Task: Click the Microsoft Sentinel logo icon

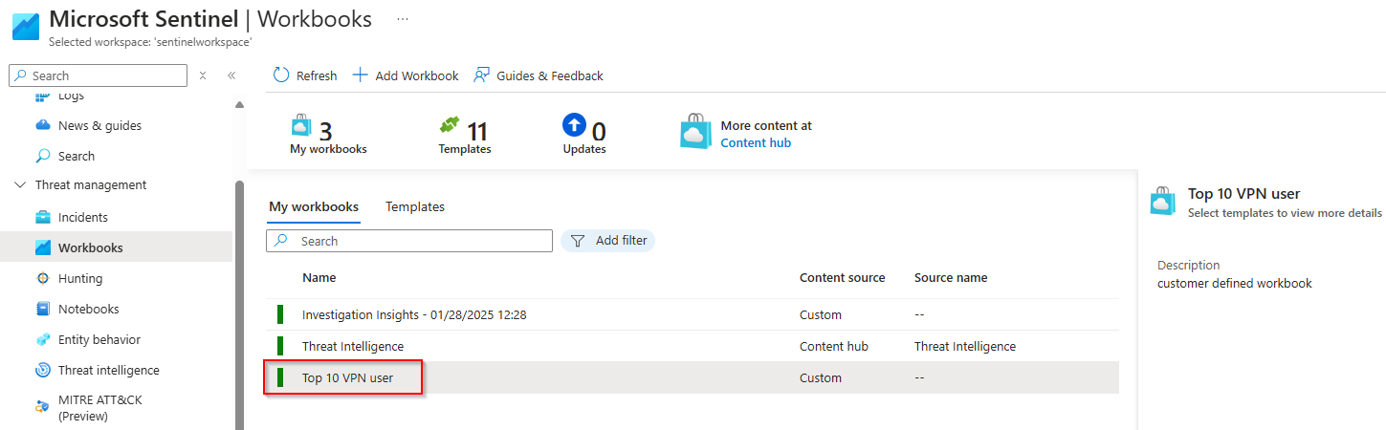Action: click(25, 25)
